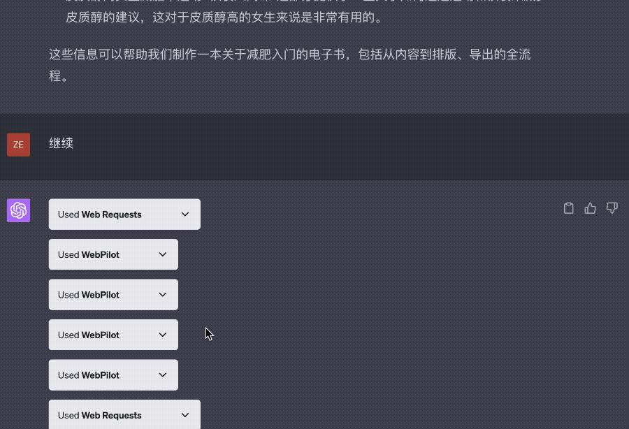The width and height of the screenshot is (629, 429).
Task: Click the ChatGPT assistant avatar
Action: pos(18,210)
